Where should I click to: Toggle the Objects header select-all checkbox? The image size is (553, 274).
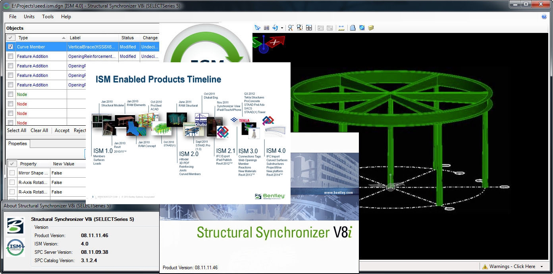[x=11, y=38]
